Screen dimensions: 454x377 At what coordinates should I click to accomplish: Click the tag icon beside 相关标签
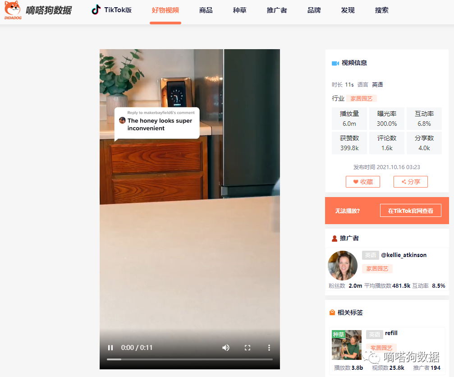click(331, 312)
